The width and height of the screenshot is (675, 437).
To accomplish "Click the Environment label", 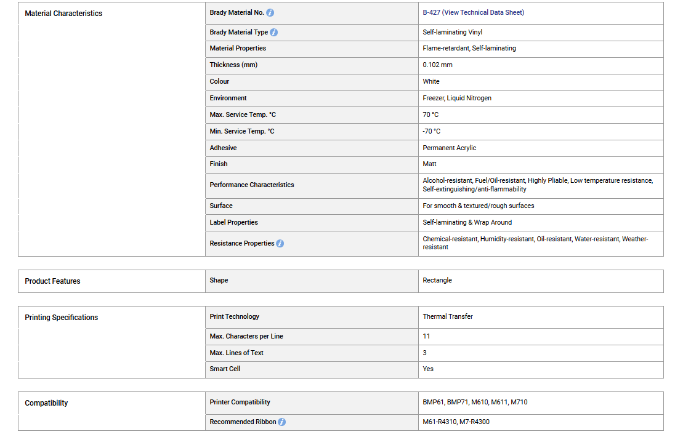I will click(x=228, y=98).
